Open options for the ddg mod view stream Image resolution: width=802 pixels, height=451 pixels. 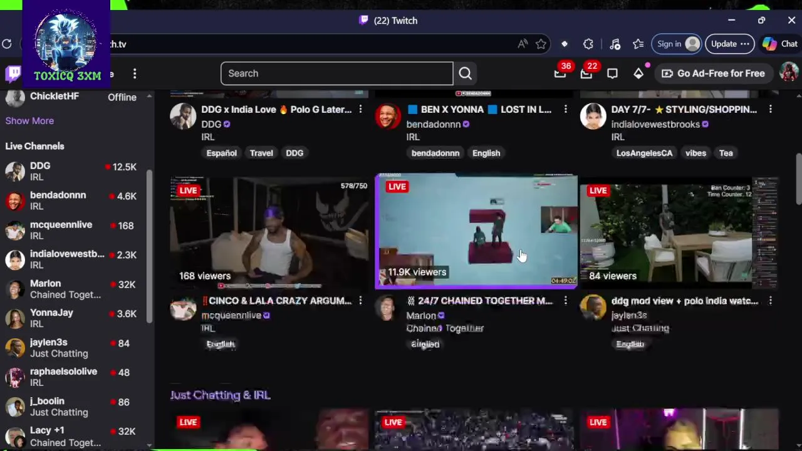tap(770, 301)
